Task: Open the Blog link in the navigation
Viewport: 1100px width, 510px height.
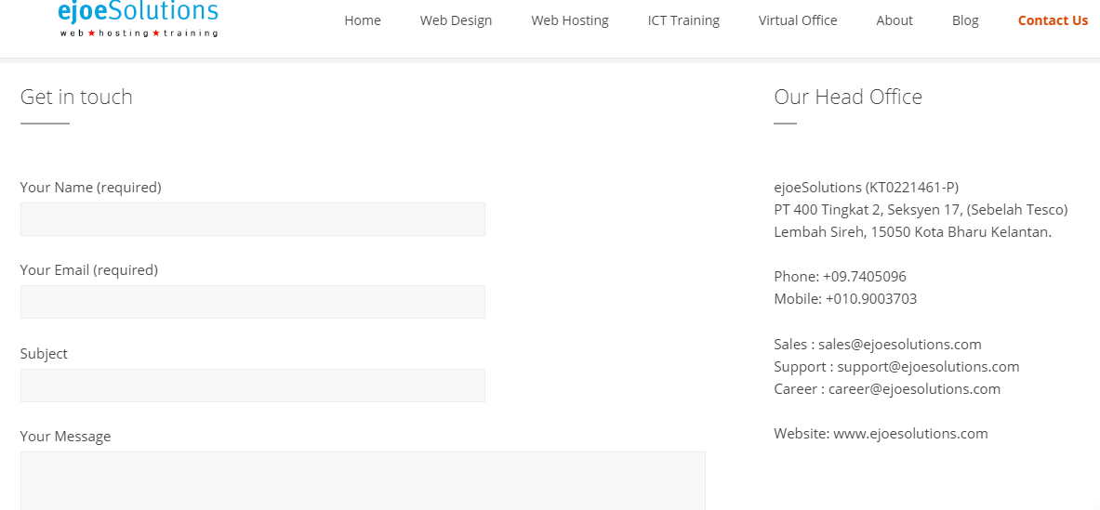Action: tap(965, 20)
